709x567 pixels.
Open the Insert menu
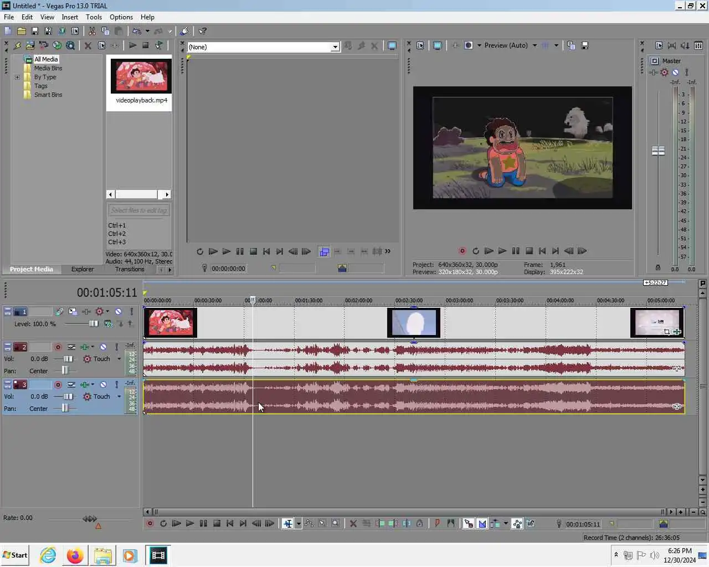(70, 17)
